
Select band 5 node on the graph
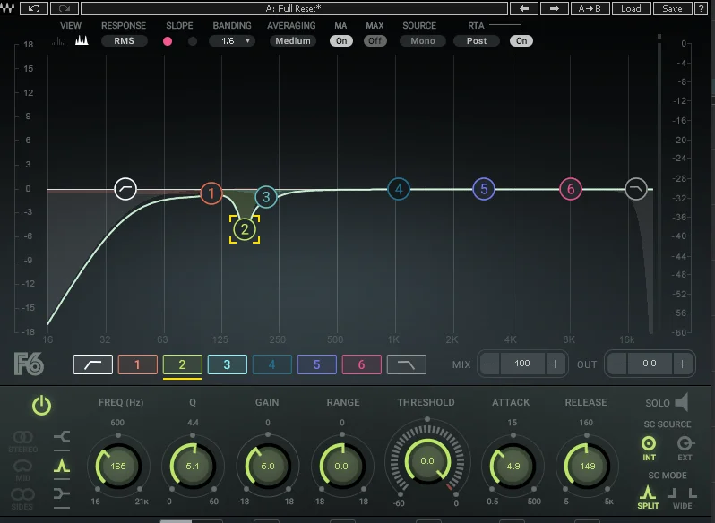click(x=484, y=189)
